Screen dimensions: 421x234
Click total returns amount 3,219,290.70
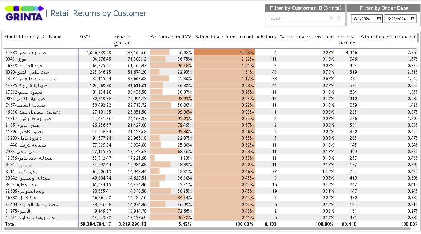click(132, 224)
